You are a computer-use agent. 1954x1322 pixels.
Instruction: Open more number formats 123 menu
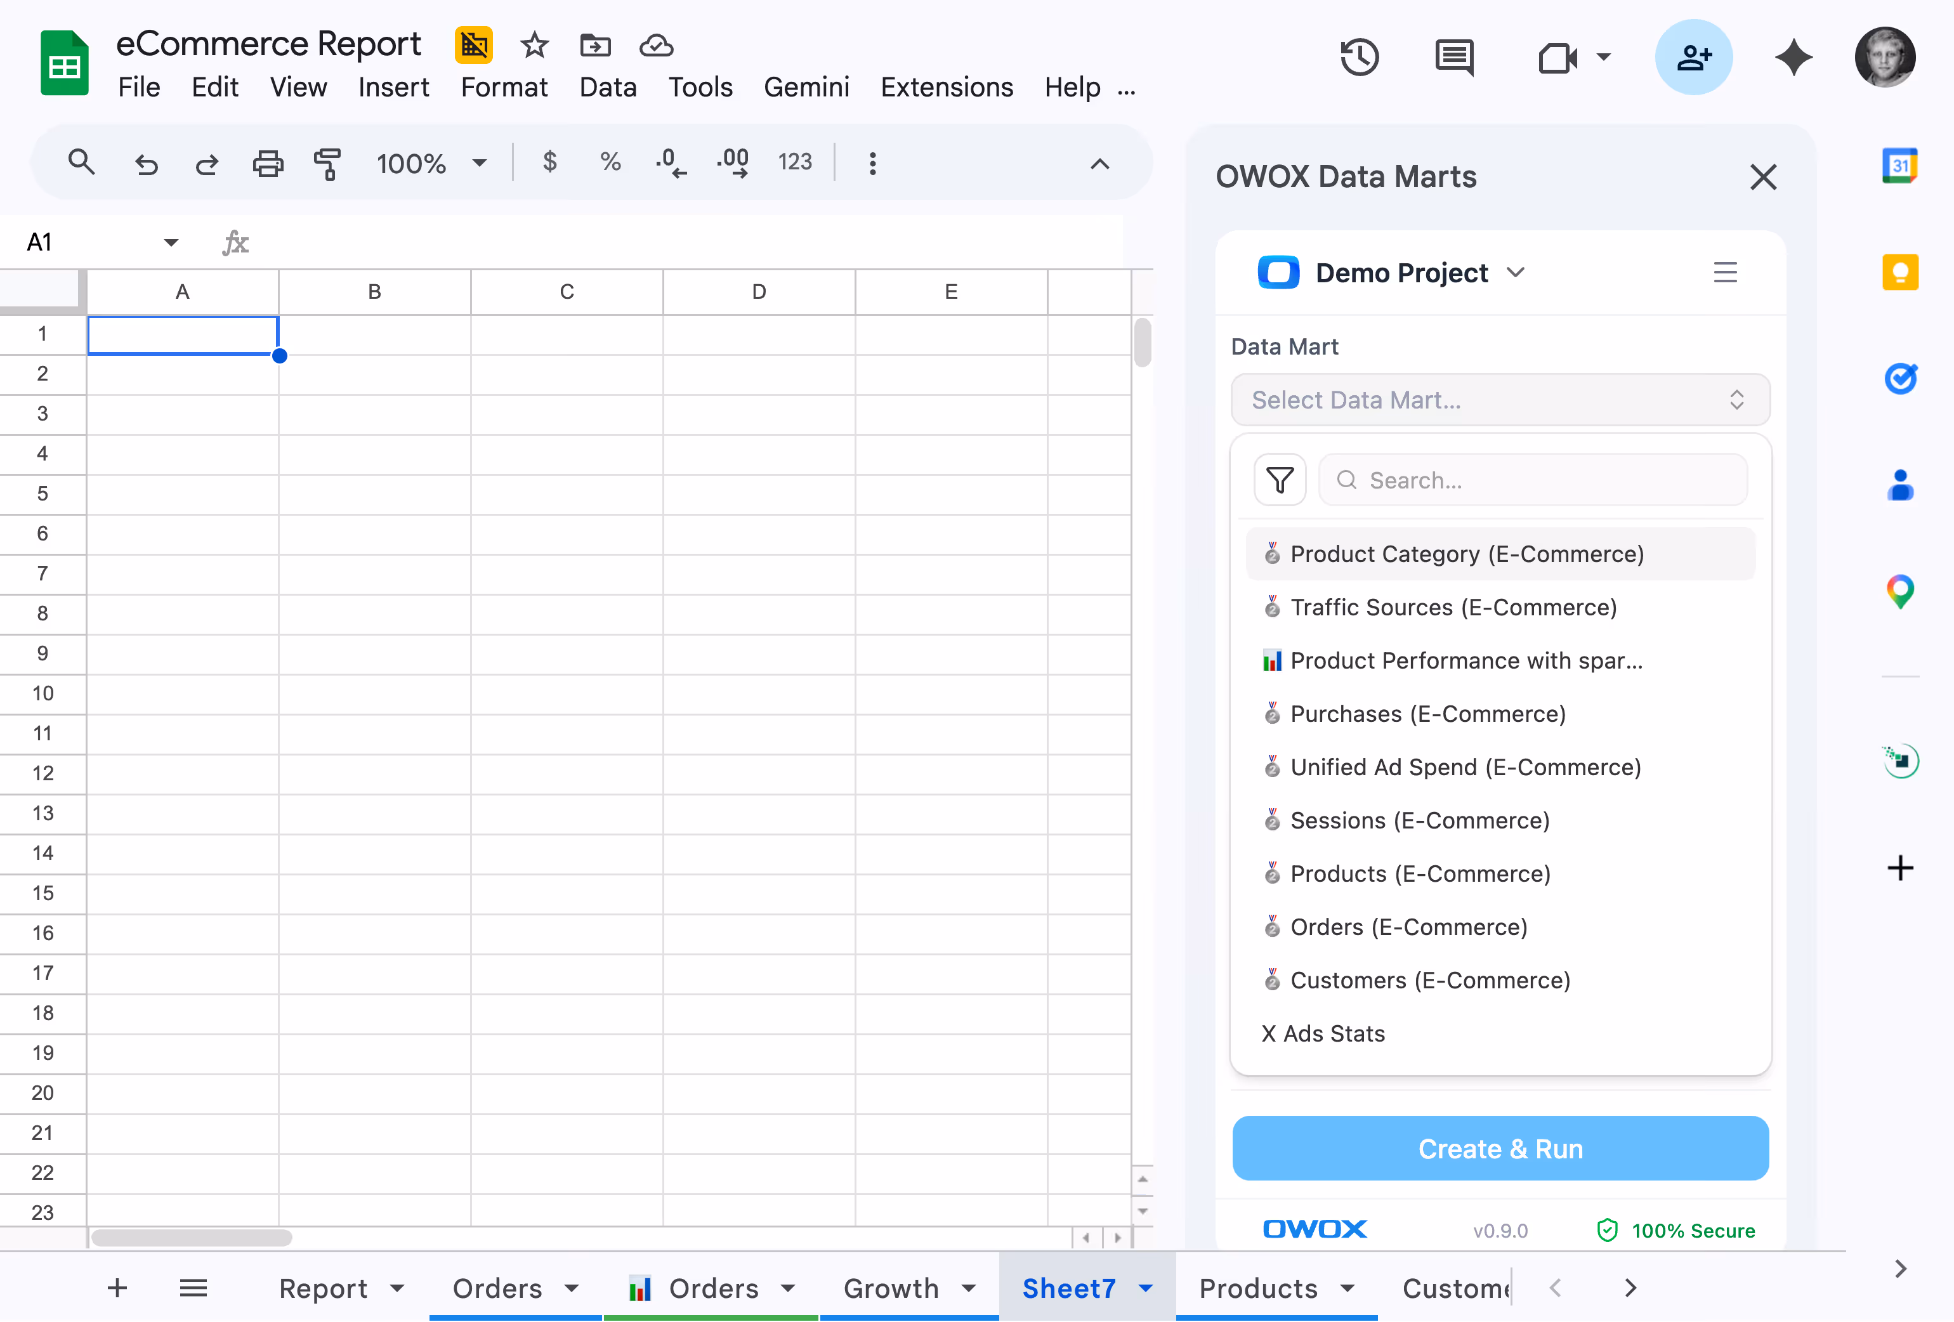pyautogui.click(x=794, y=162)
